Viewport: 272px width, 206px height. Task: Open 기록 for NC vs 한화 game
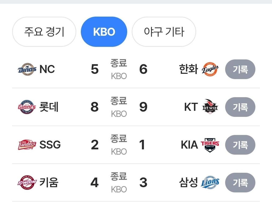pyautogui.click(x=240, y=69)
